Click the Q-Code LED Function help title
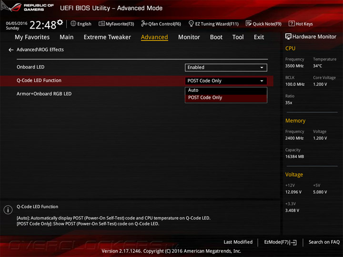Image resolution: width=343 pixels, height=257 pixels. (x=38, y=207)
